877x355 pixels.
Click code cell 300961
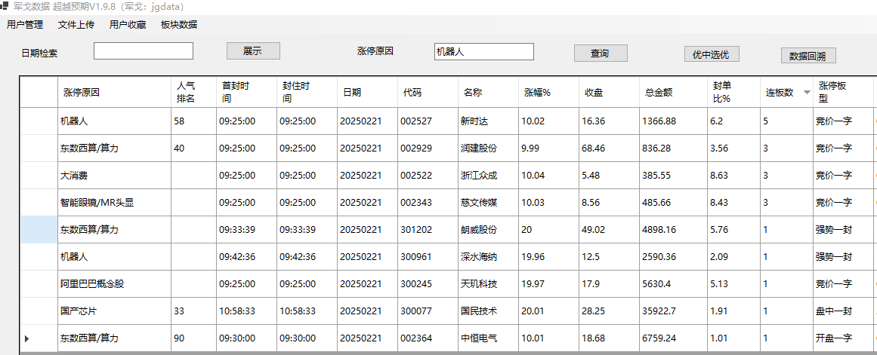click(428, 257)
